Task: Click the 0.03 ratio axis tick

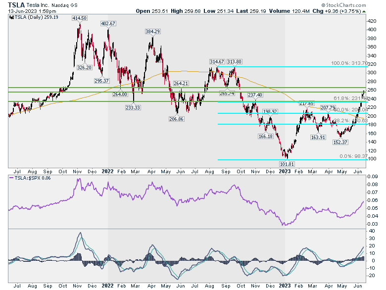Action: 373,224
